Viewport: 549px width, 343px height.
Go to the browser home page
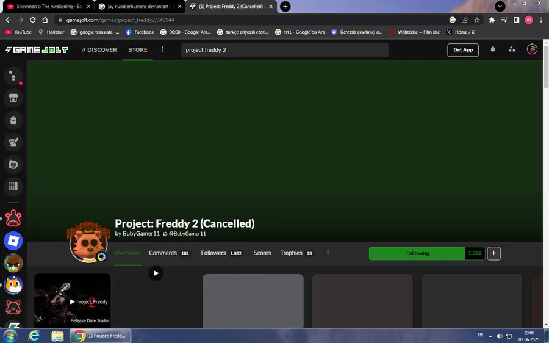(45, 20)
